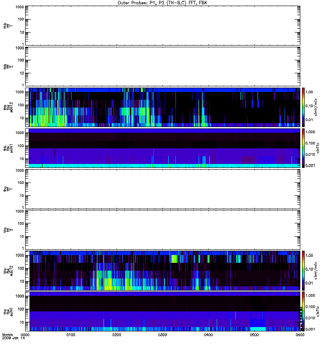
Task: Click the "100" y-axis tick of thb fff 2 panel
Action: 21,60
